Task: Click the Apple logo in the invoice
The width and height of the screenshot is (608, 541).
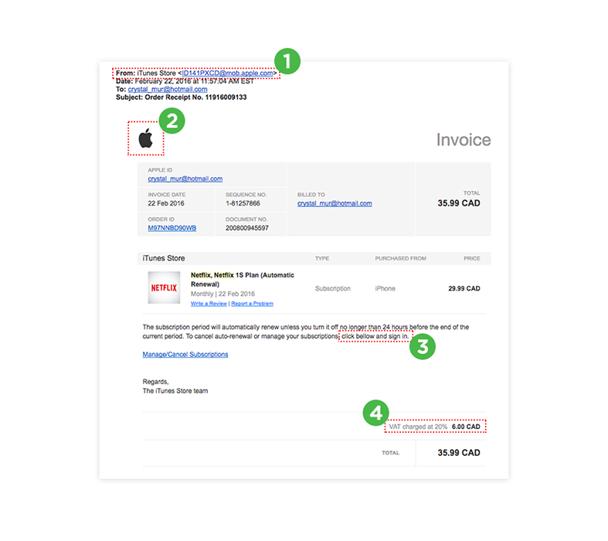Action: (x=146, y=138)
